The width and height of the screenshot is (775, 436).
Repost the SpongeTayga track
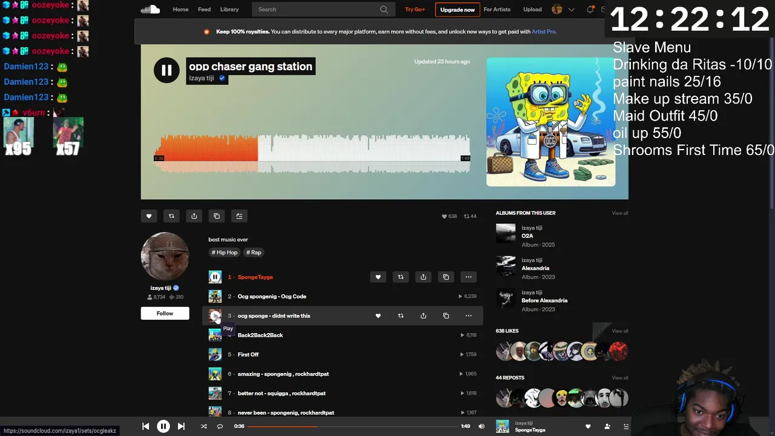[400, 277]
